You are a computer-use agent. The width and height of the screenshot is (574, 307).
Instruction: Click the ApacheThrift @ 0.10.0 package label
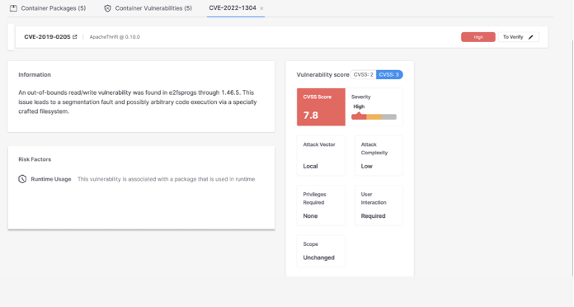tap(115, 37)
